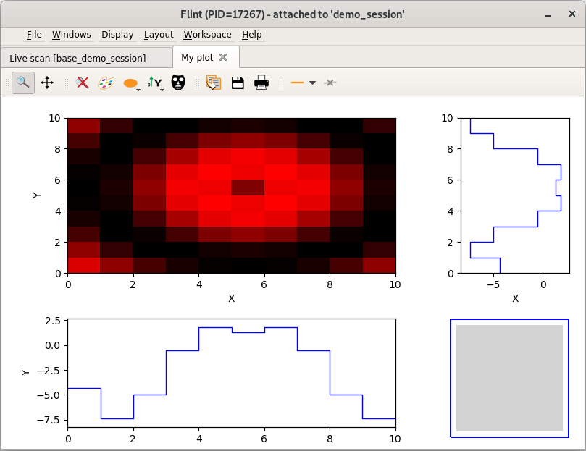Close the Flint window

click(572, 14)
